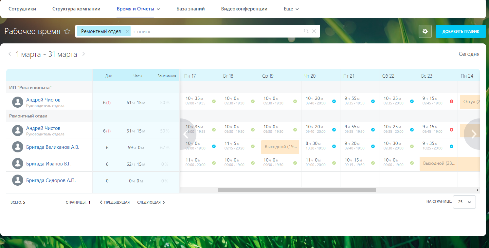Click avatar of Бригада Великанов А.В.
The image size is (489, 248).
[x=18, y=147]
